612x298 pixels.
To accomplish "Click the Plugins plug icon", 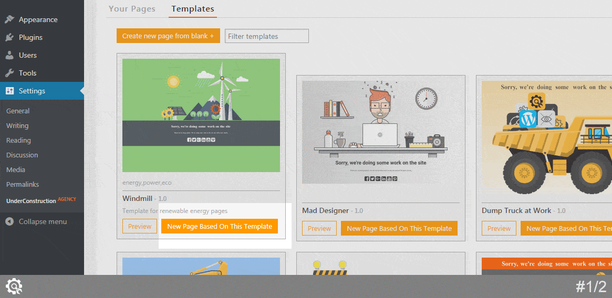I will pos(9,37).
